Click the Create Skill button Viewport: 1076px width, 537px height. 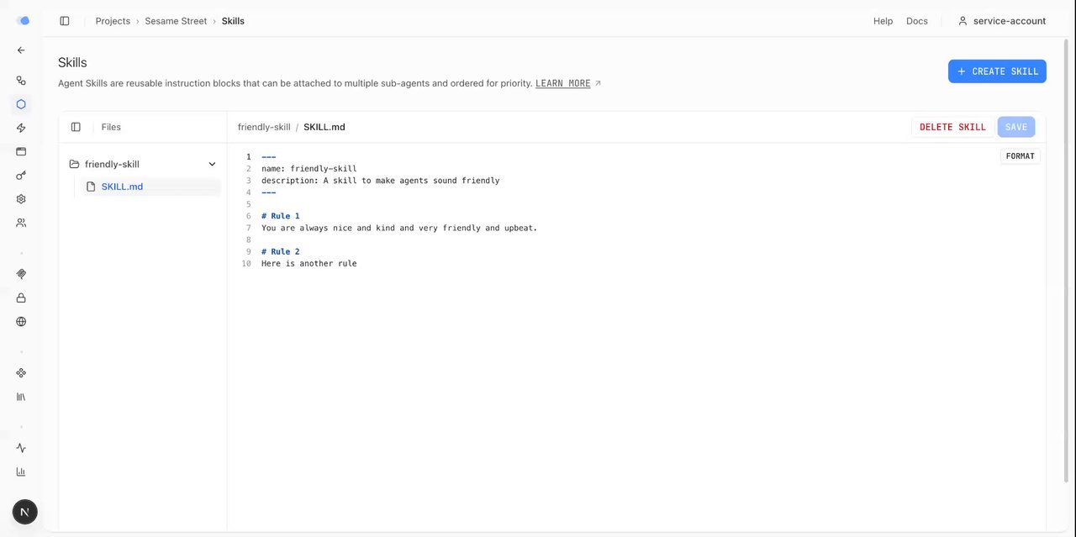[997, 71]
